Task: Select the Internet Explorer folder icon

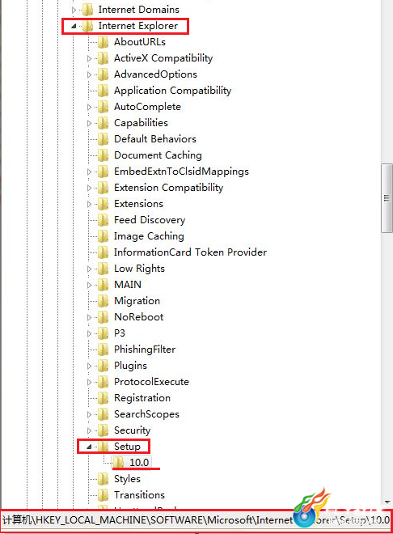Action: click(88, 26)
